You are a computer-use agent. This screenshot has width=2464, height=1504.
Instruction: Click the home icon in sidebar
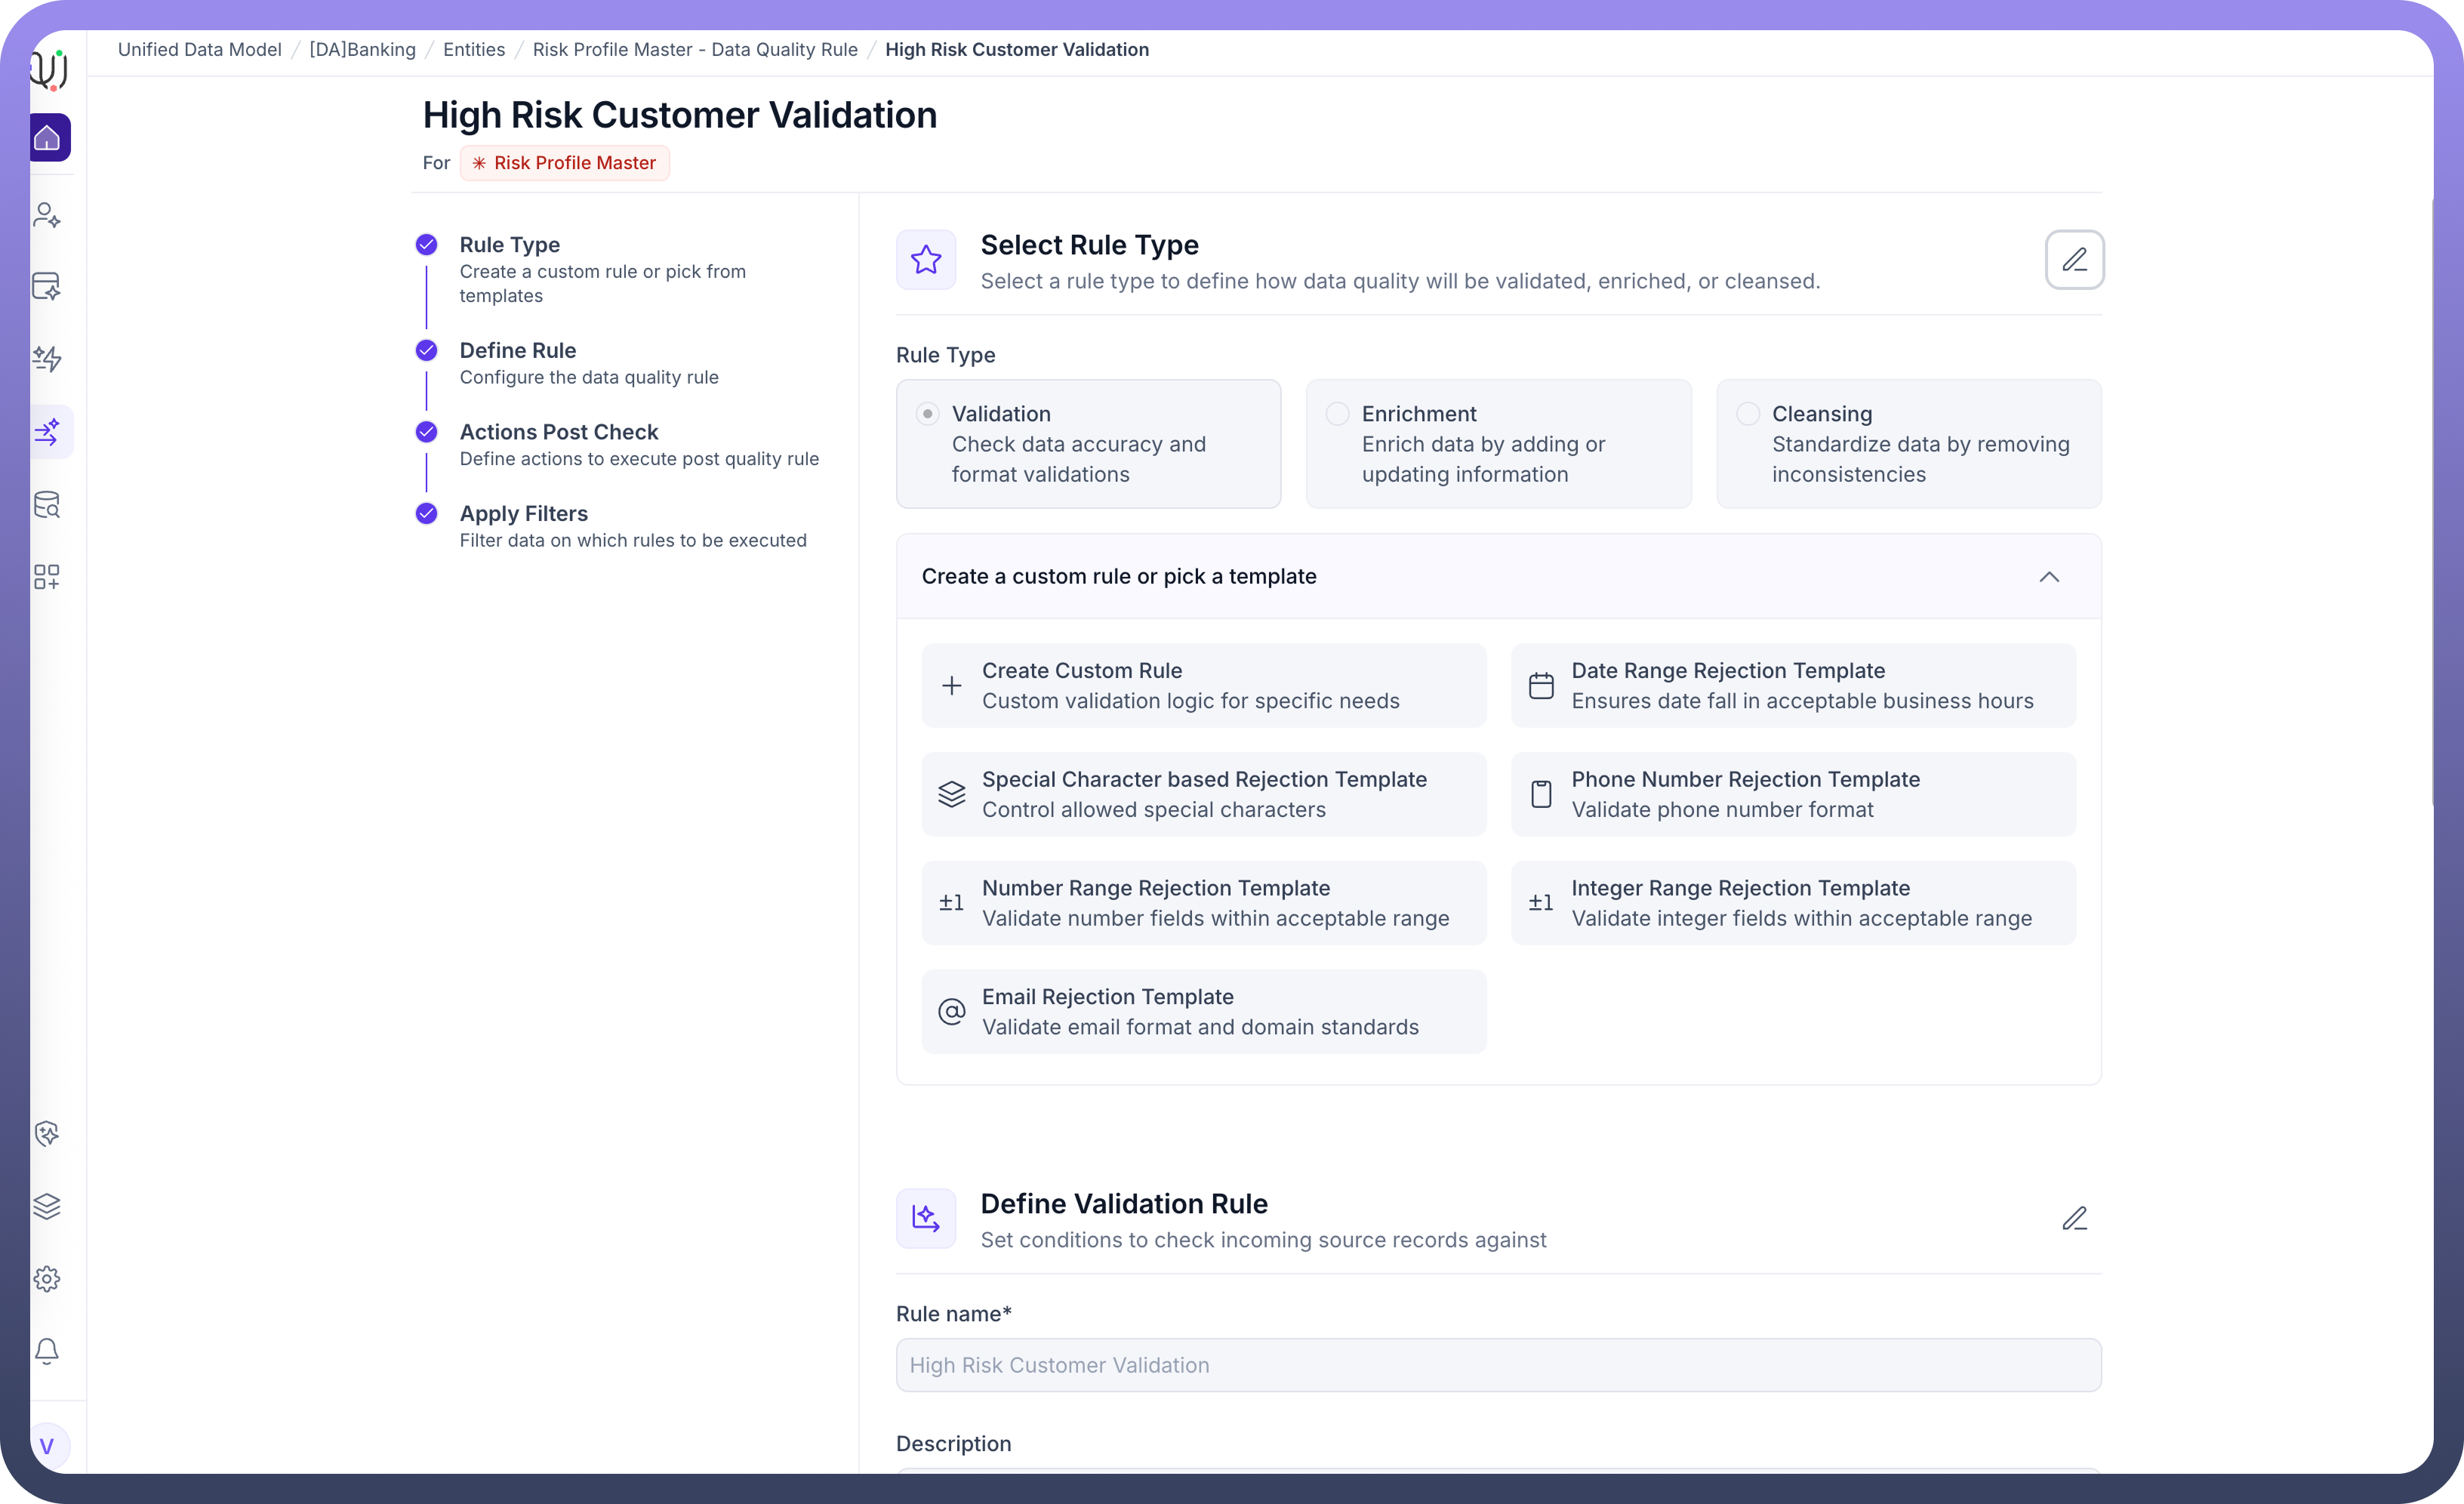pyautogui.click(x=47, y=138)
